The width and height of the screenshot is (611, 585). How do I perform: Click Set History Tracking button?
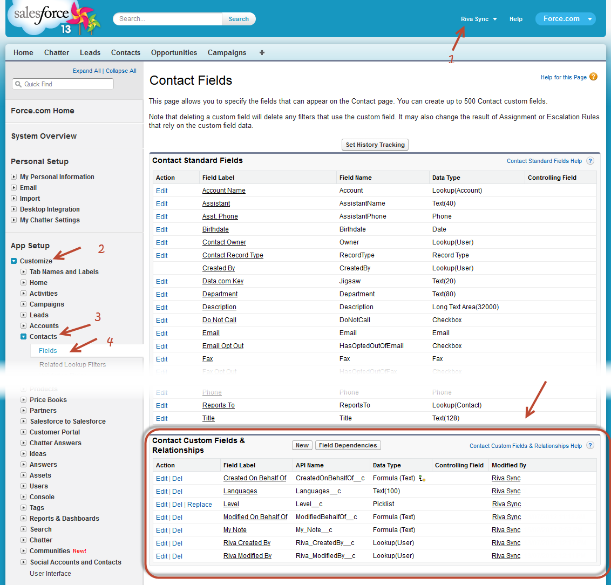[x=375, y=145]
